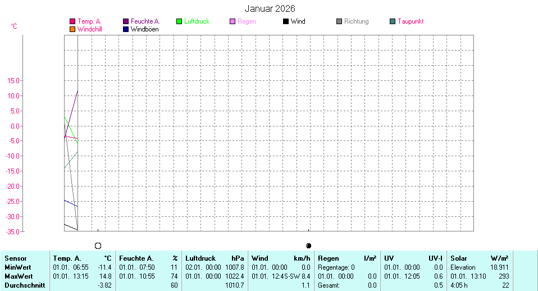Click the °C axis unit label
Image resolution: width=538 pixels, height=291 pixels.
click(x=14, y=26)
